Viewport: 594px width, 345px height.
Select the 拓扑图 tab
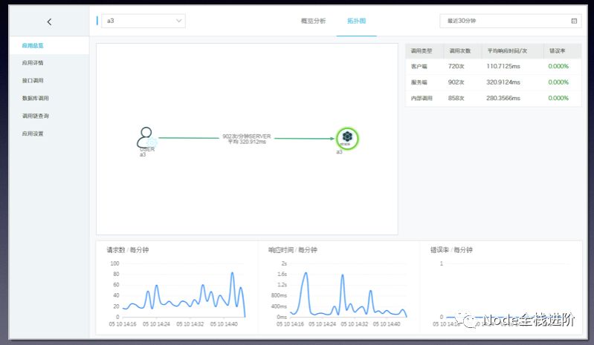pos(357,21)
